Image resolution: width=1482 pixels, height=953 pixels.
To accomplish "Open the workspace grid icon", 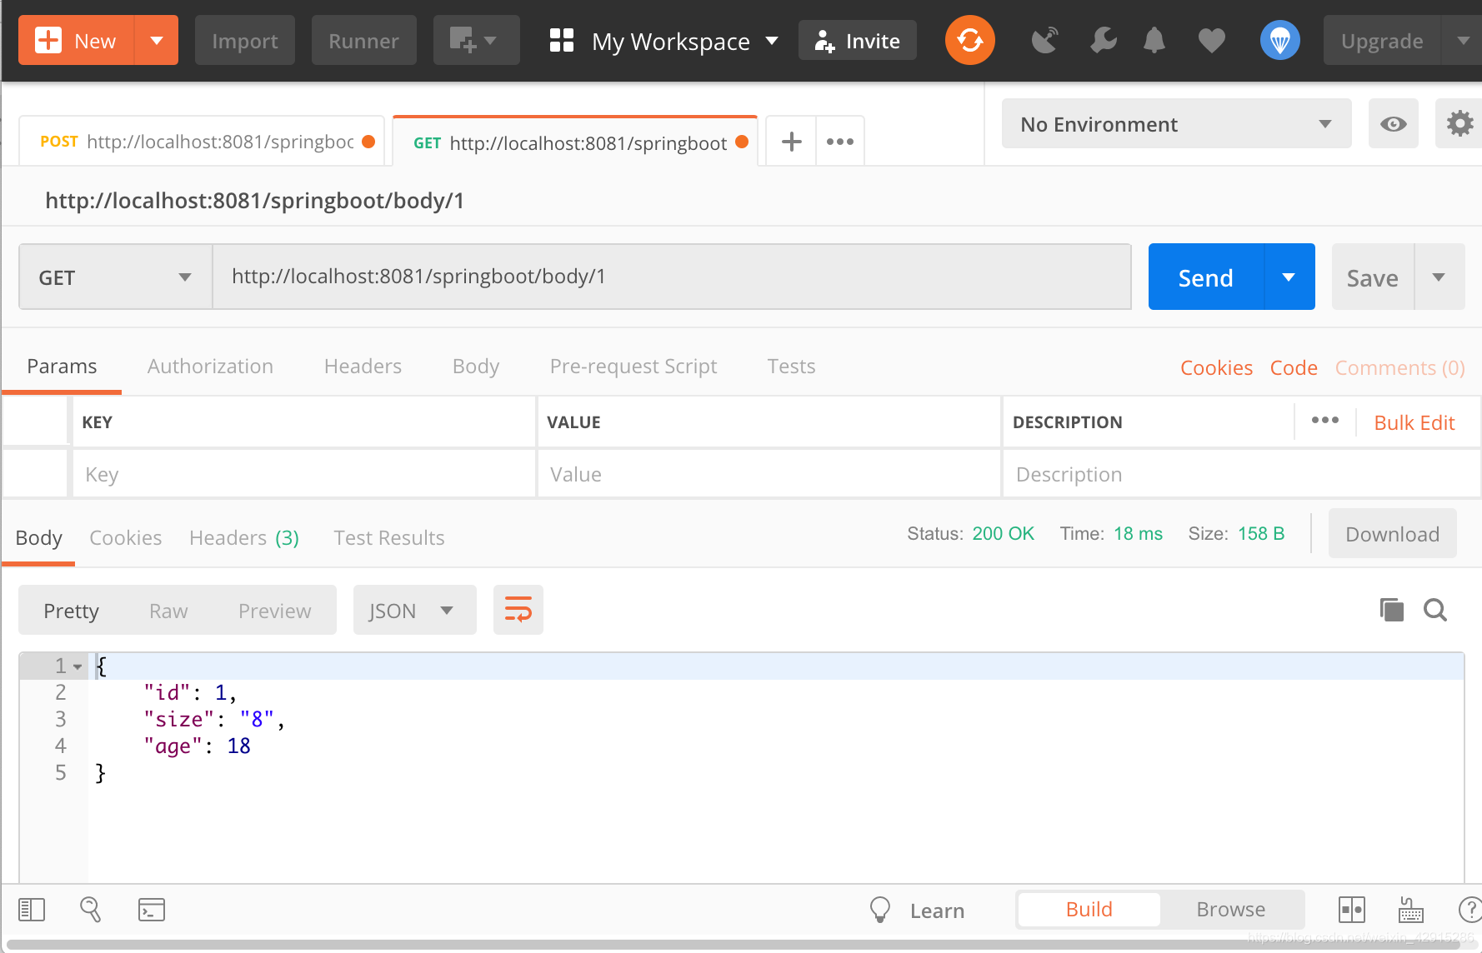I will (562, 40).
